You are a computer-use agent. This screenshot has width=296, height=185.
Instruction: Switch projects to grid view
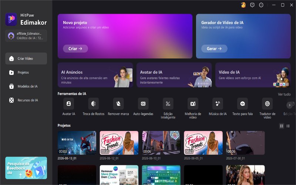282,126
